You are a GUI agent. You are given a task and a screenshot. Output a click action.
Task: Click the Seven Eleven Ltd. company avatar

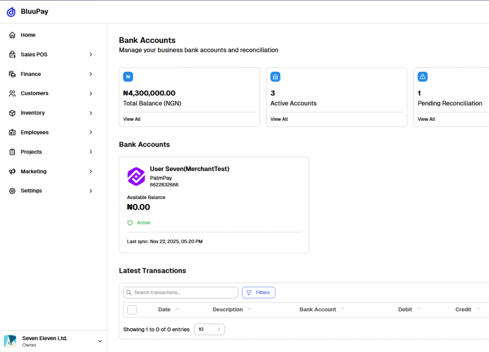[10, 341]
